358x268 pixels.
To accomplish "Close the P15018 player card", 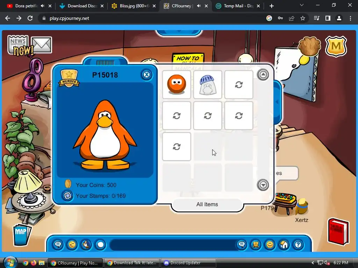I will [x=146, y=75].
